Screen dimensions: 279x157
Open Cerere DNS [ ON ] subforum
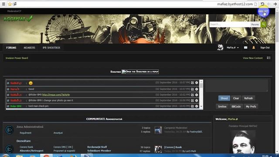63,147
